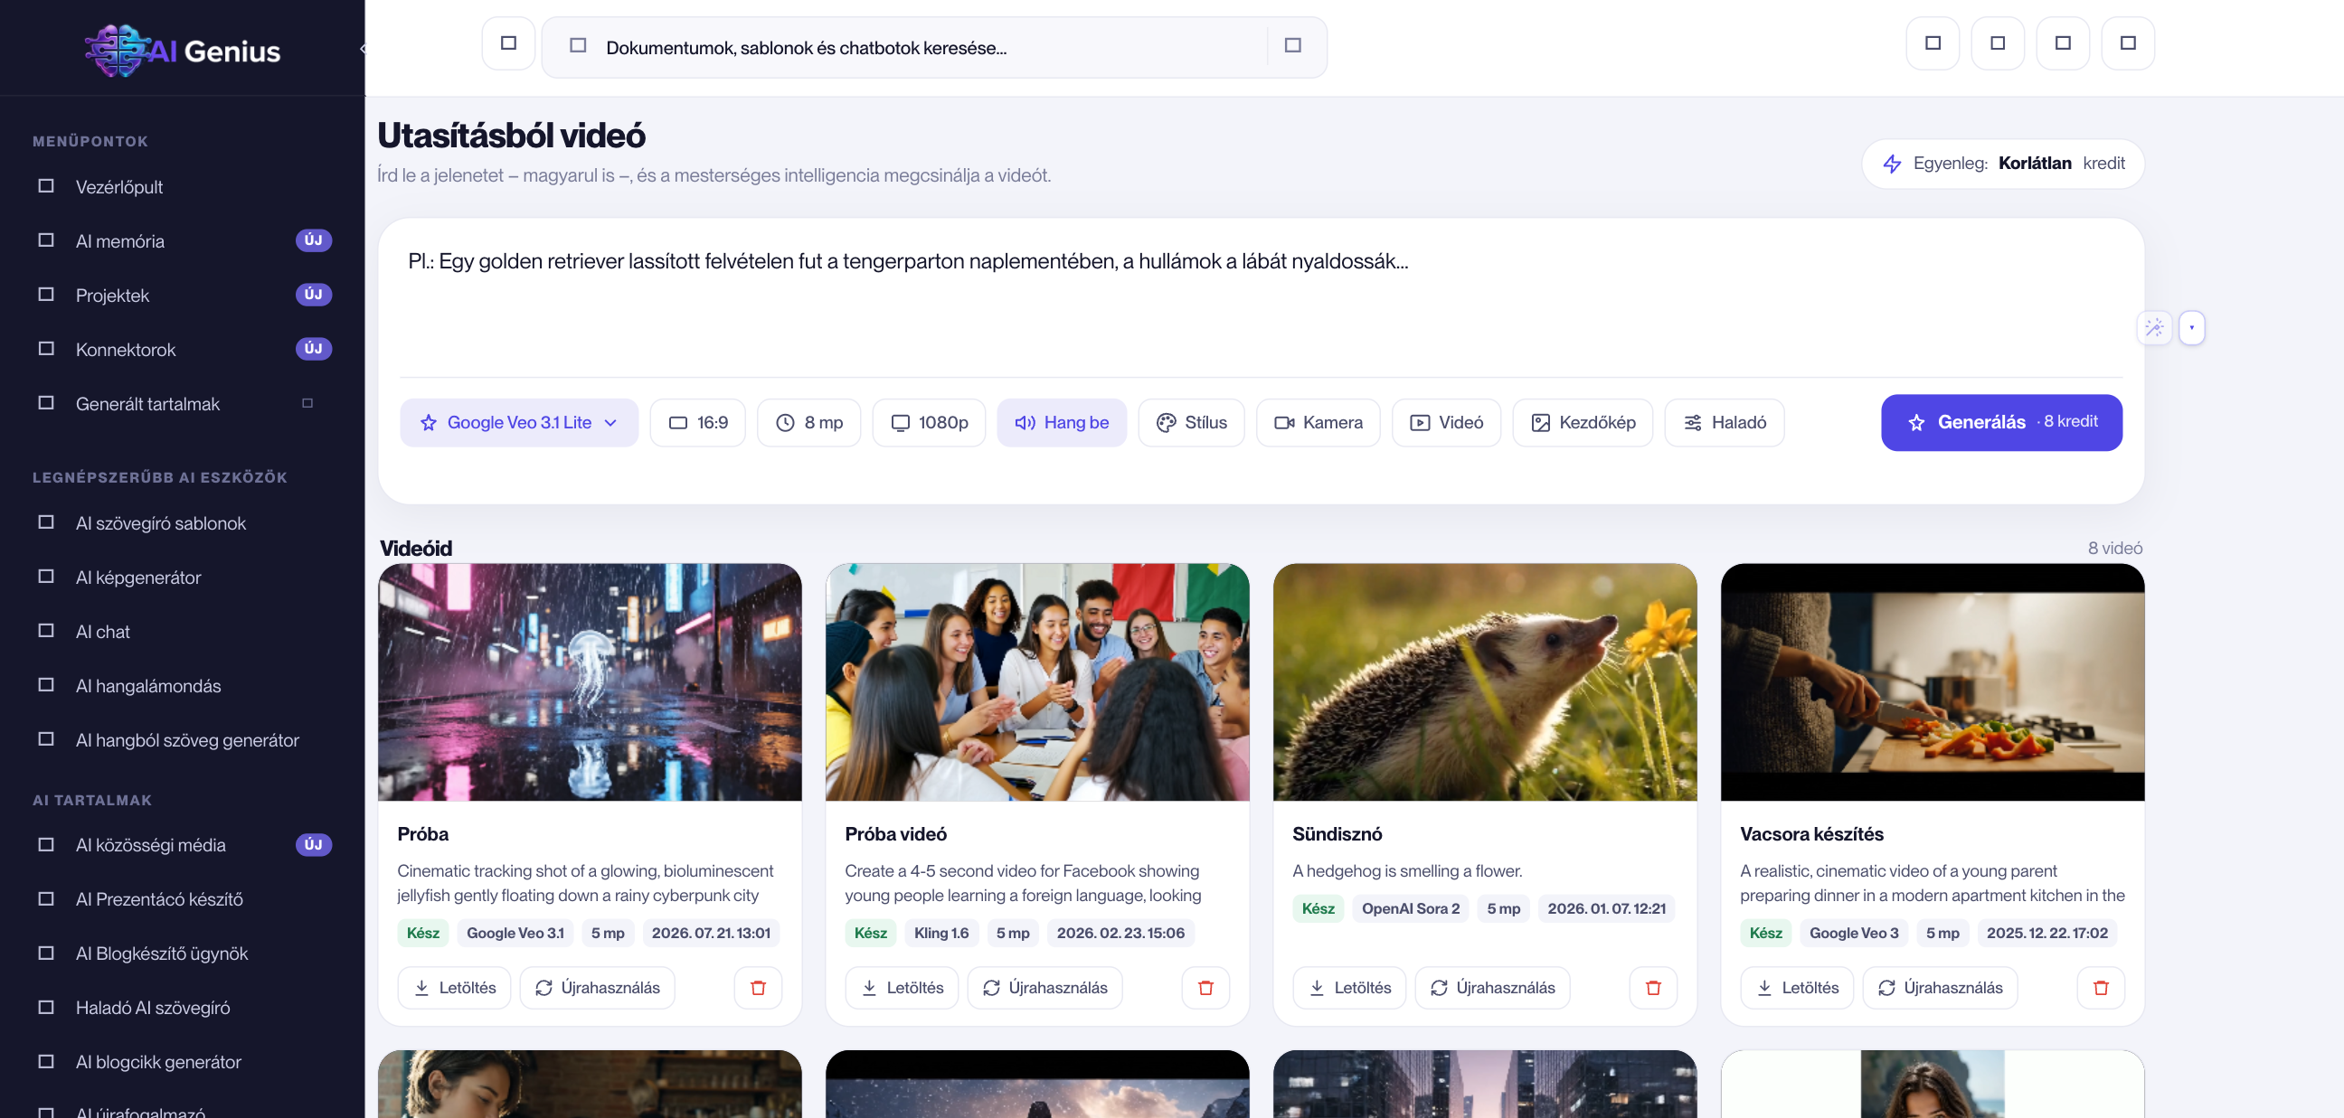Open the Kamera camera options
This screenshot has height=1118, width=2344.
point(1318,422)
